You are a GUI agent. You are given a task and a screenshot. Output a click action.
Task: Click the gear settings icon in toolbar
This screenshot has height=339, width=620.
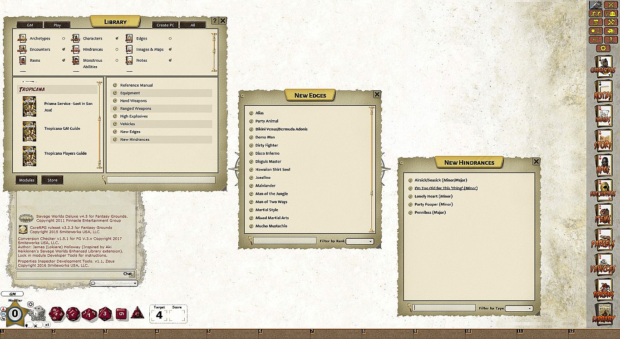point(603,48)
